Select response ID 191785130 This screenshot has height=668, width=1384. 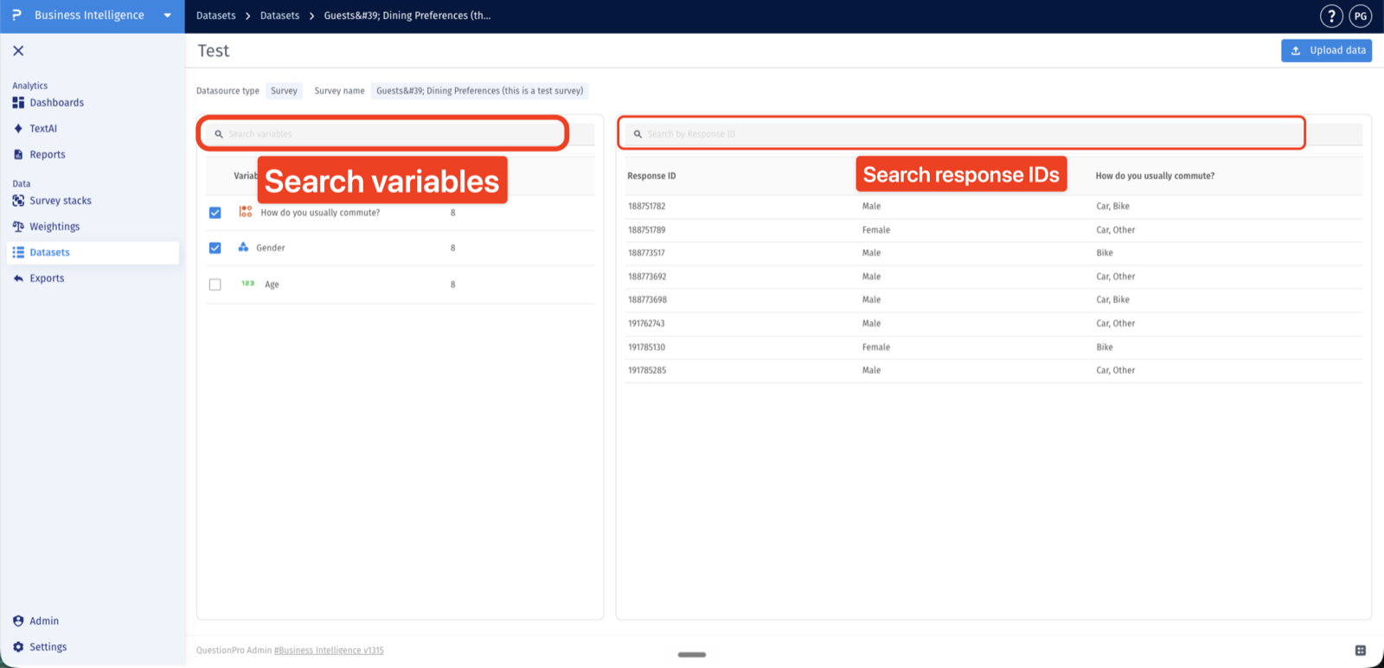646,346
